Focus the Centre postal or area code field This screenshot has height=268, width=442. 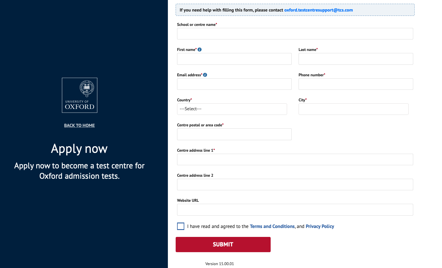click(x=234, y=134)
